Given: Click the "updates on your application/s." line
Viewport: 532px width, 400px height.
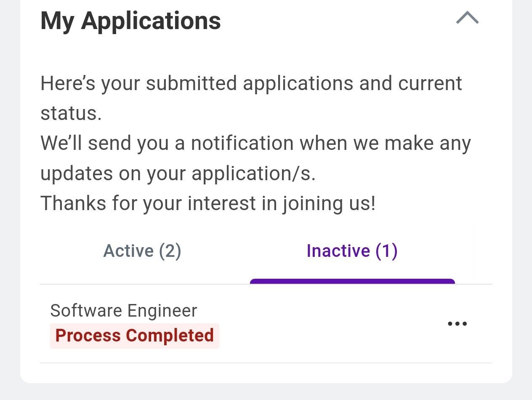Looking at the screenshot, I should click(x=178, y=173).
